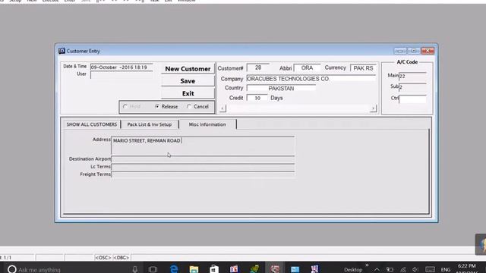Open File Explorer from the taskbar
The width and height of the screenshot is (486, 273).
coord(194,269)
